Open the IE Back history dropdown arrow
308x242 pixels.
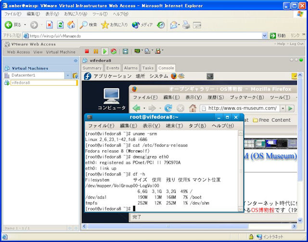[x=25, y=25]
